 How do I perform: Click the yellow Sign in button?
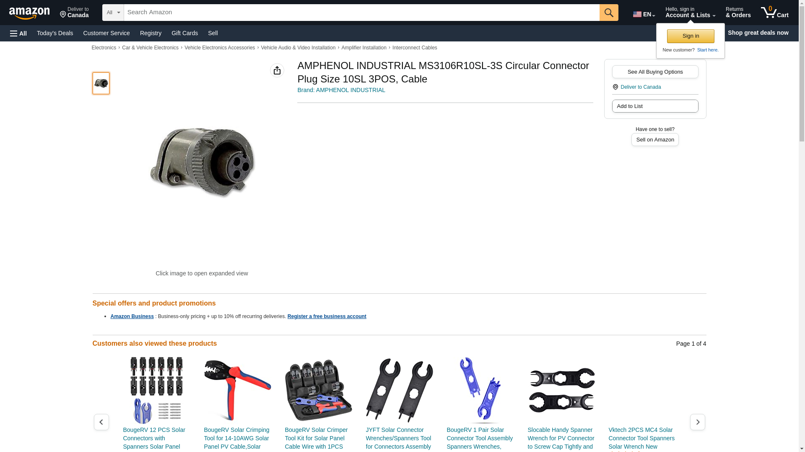point(691,36)
